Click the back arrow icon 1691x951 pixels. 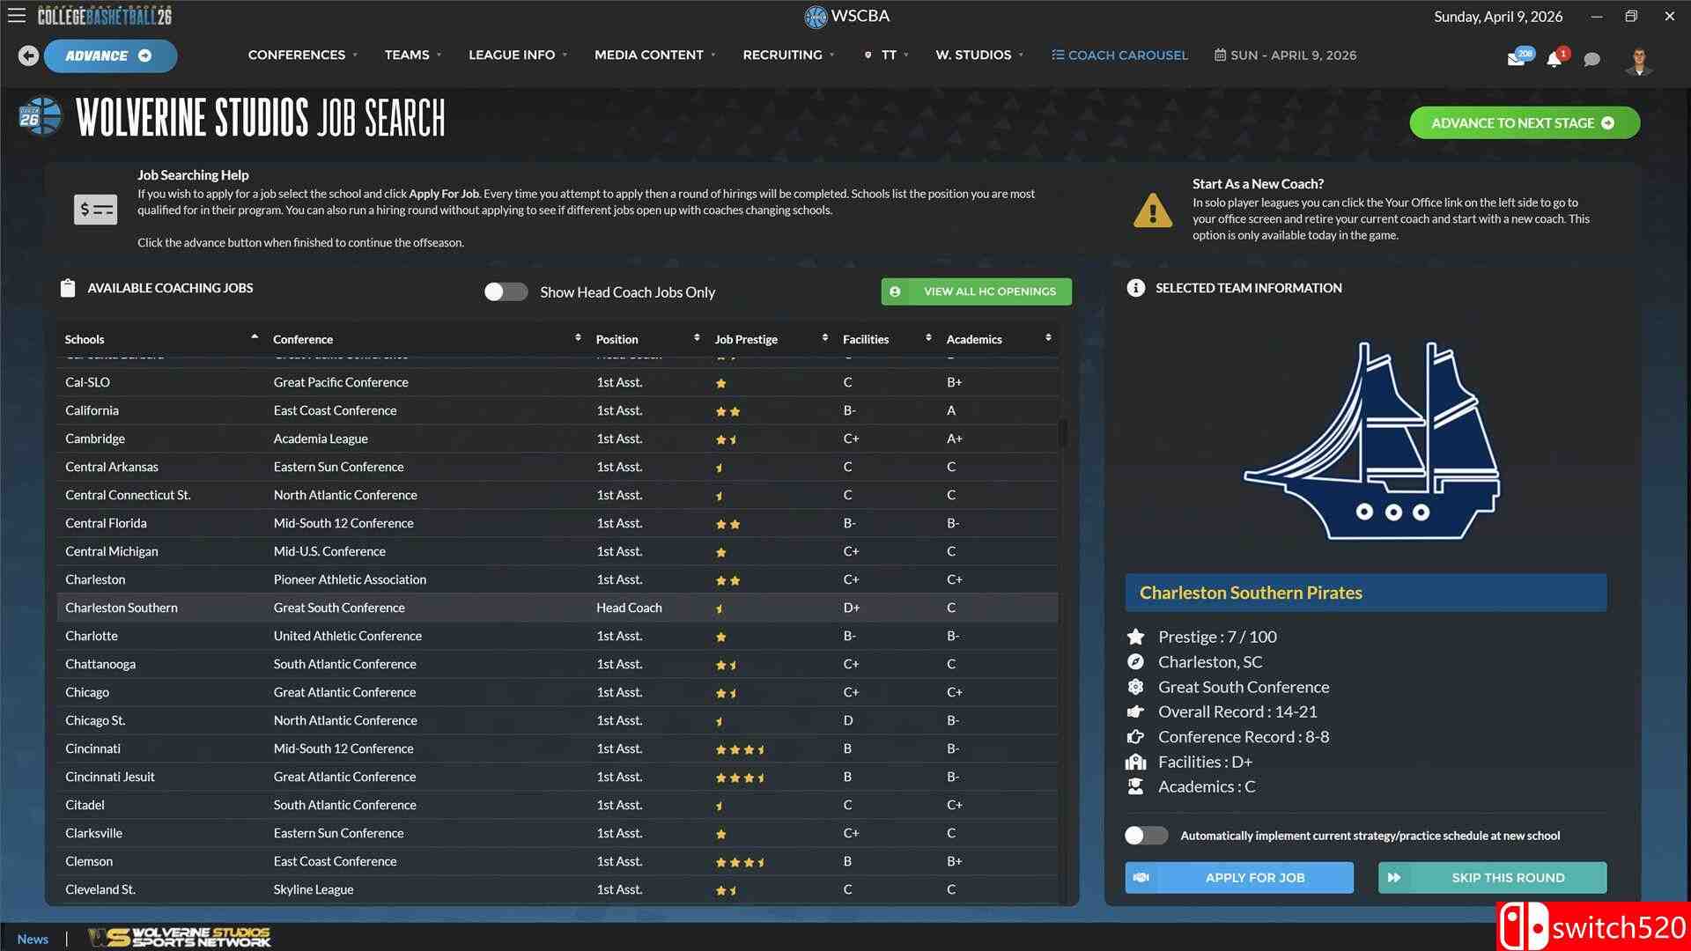[x=28, y=55]
